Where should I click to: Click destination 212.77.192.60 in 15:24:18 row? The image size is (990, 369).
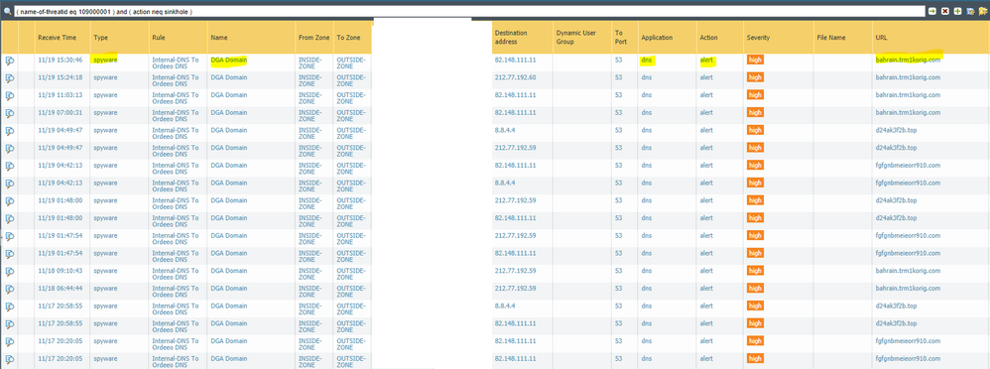click(x=515, y=77)
